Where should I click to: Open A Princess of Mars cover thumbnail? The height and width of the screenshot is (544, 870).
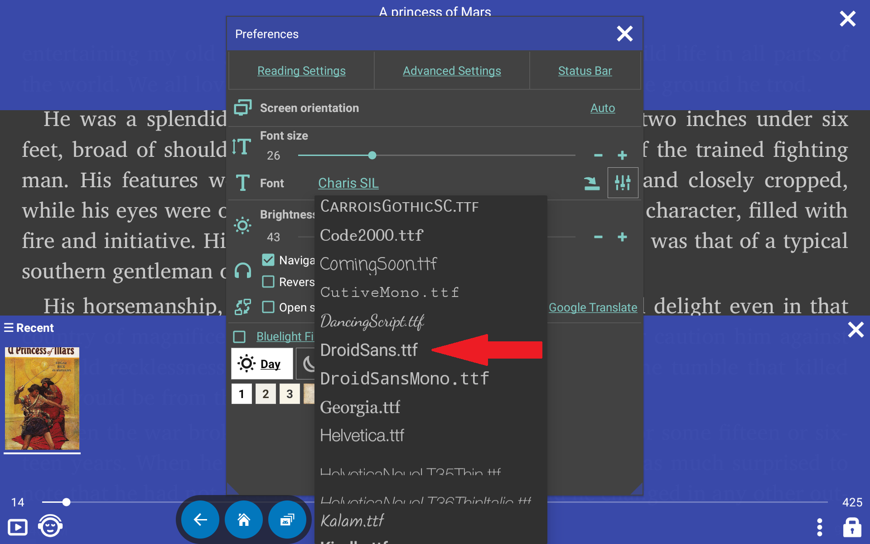tap(42, 398)
